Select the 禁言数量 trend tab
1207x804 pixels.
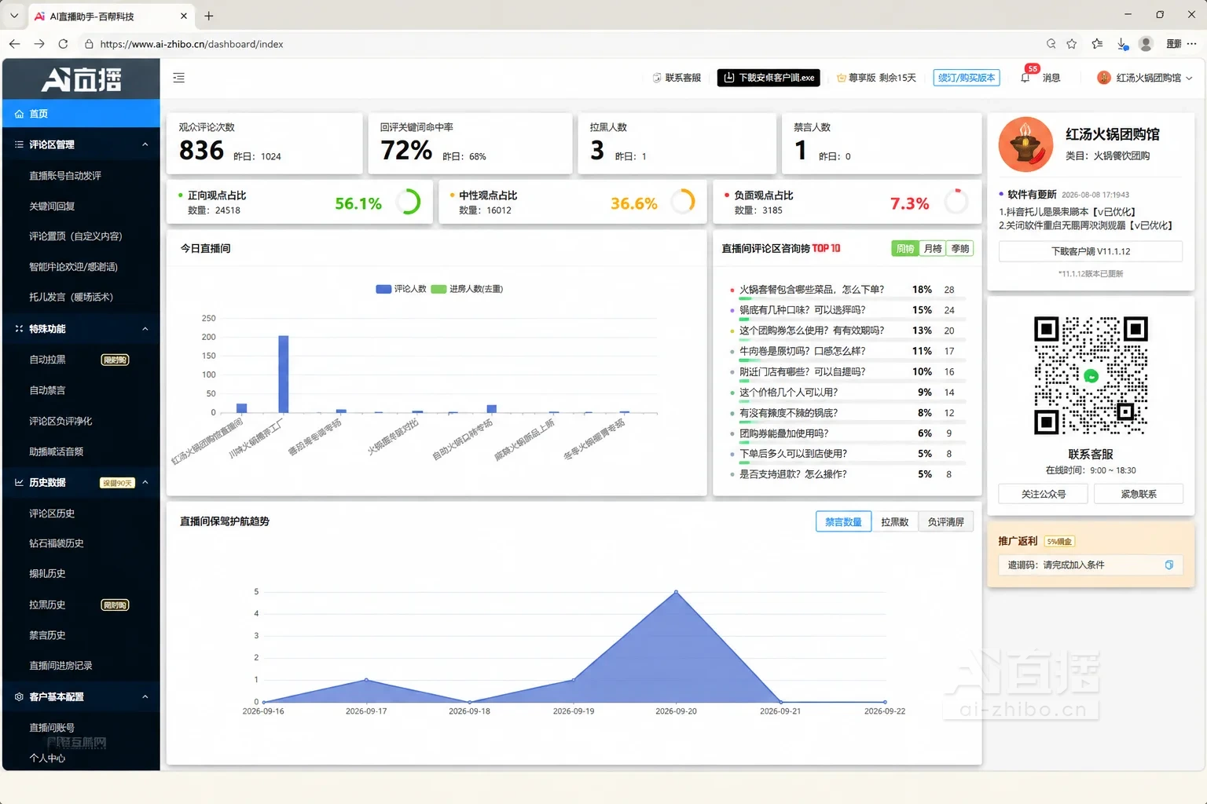pos(843,522)
